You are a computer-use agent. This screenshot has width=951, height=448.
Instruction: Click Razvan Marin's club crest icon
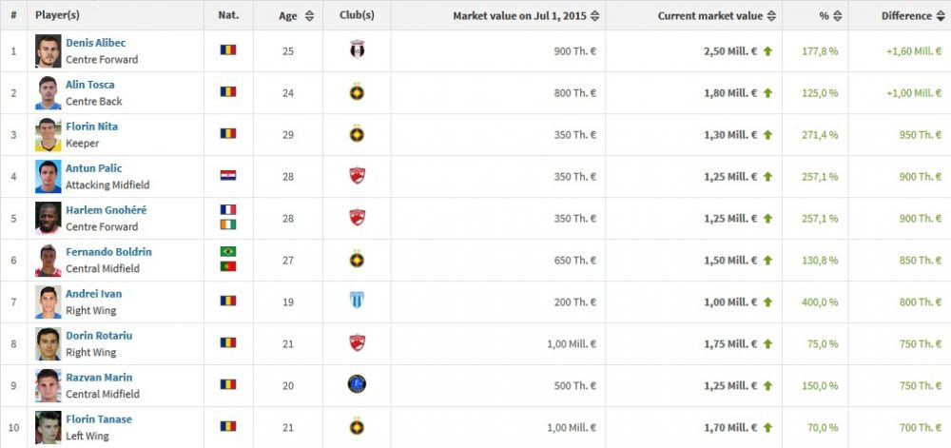click(357, 384)
